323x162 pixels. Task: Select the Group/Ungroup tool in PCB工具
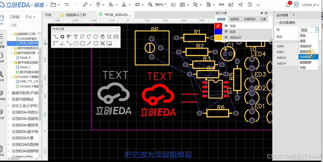pos(102,43)
